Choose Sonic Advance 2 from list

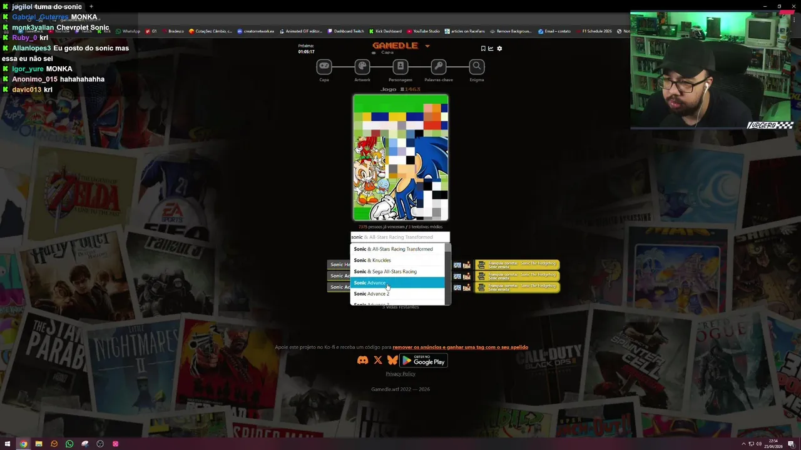point(397,294)
